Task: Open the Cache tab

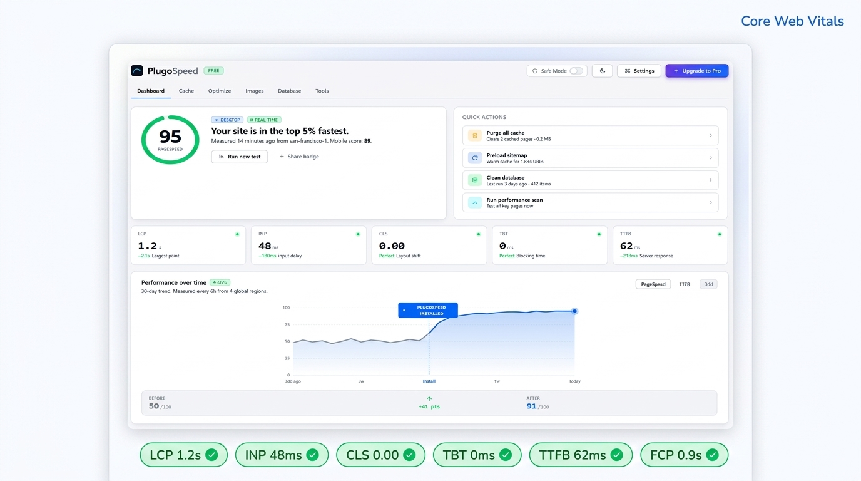Action: click(x=186, y=91)
